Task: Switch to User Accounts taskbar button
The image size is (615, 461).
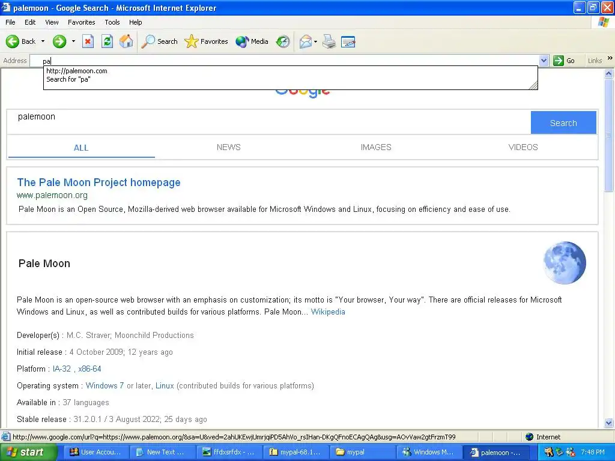Action: (97, 453)
